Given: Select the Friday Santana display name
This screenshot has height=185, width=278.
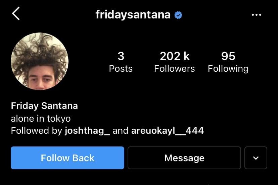Looking at the screenshot, I should point(44,106).
